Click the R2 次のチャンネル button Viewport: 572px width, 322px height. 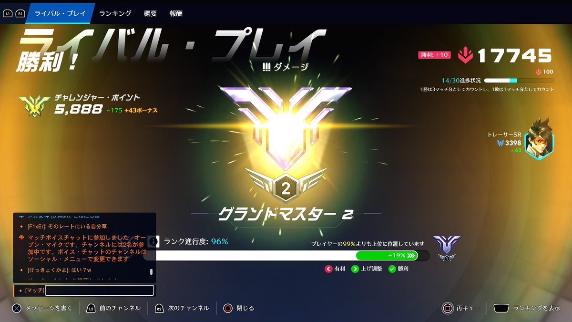pyautogui.click(x=182, y=308)
